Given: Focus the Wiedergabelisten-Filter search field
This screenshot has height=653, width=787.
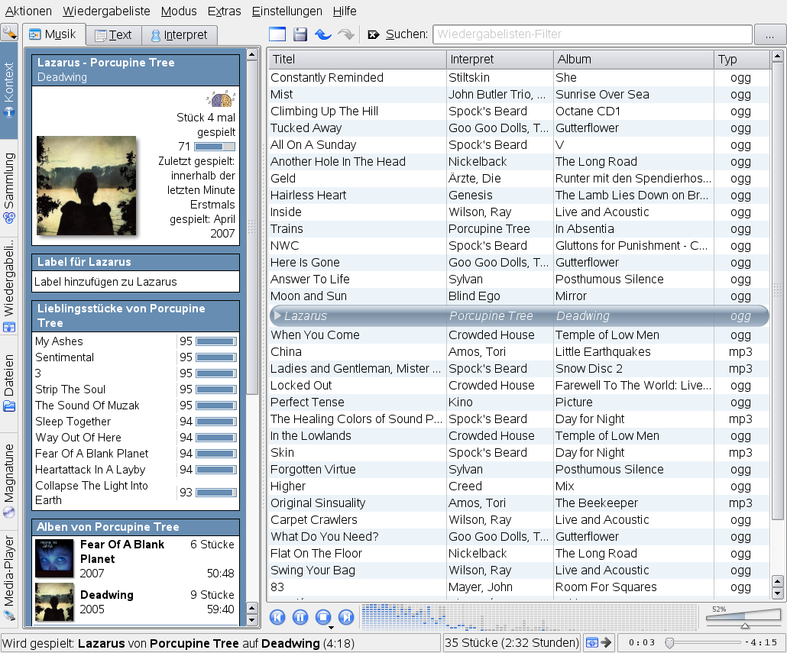Looking at the screenshot, I should (591, 34).
